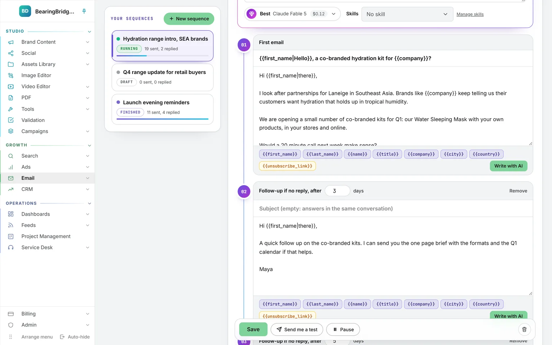Open the Manage skills link
Screen dimensions: 552x345
point(470,14)
